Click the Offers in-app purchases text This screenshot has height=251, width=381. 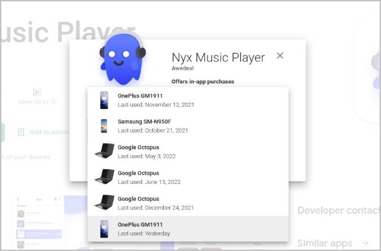(203, 82)
